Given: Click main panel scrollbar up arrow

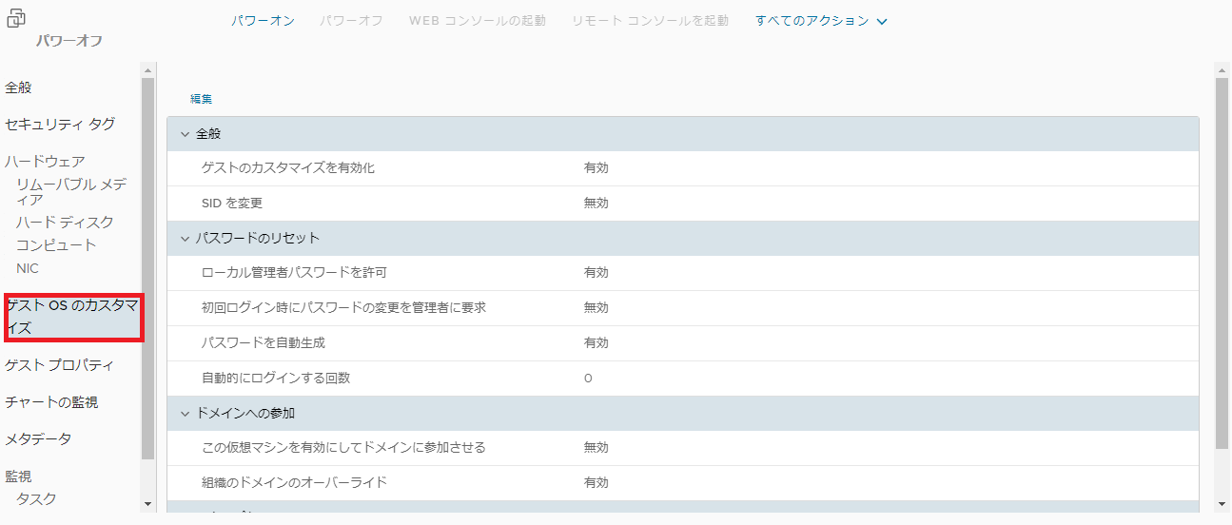Looking at the screenshot, I should [x=1222, y=69].
